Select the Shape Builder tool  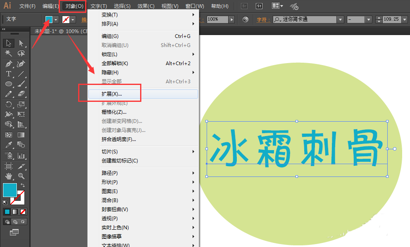coord(9,125)
